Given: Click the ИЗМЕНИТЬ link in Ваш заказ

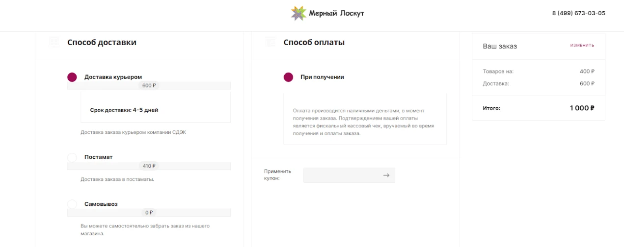Looking at the screenshot, I should point(582,46).
